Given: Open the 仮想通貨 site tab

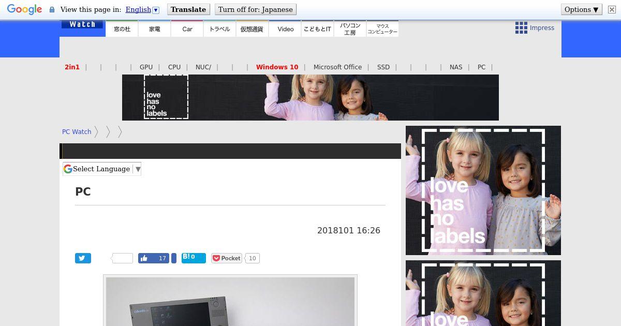Looking at the screenshot, I should 252,29.
